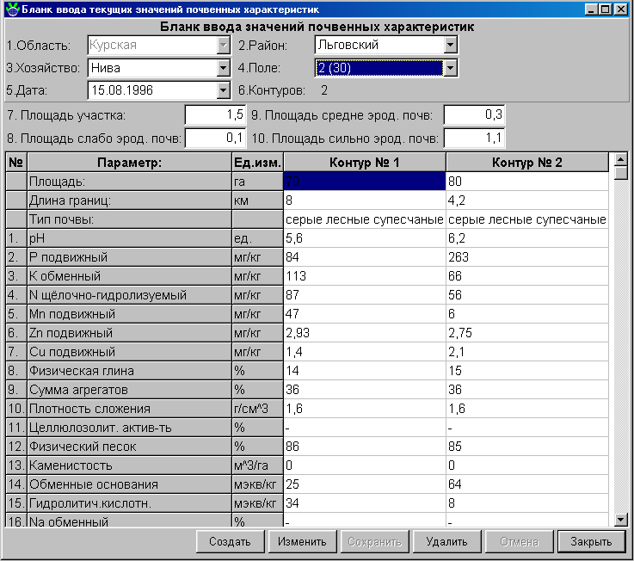Screen dimensions: 634x561
Task: Click the Na обменный row label
Action: [129, 521]
